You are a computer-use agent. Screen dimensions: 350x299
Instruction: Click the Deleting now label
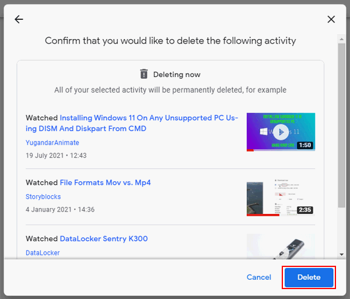click(x=177, y=75)
